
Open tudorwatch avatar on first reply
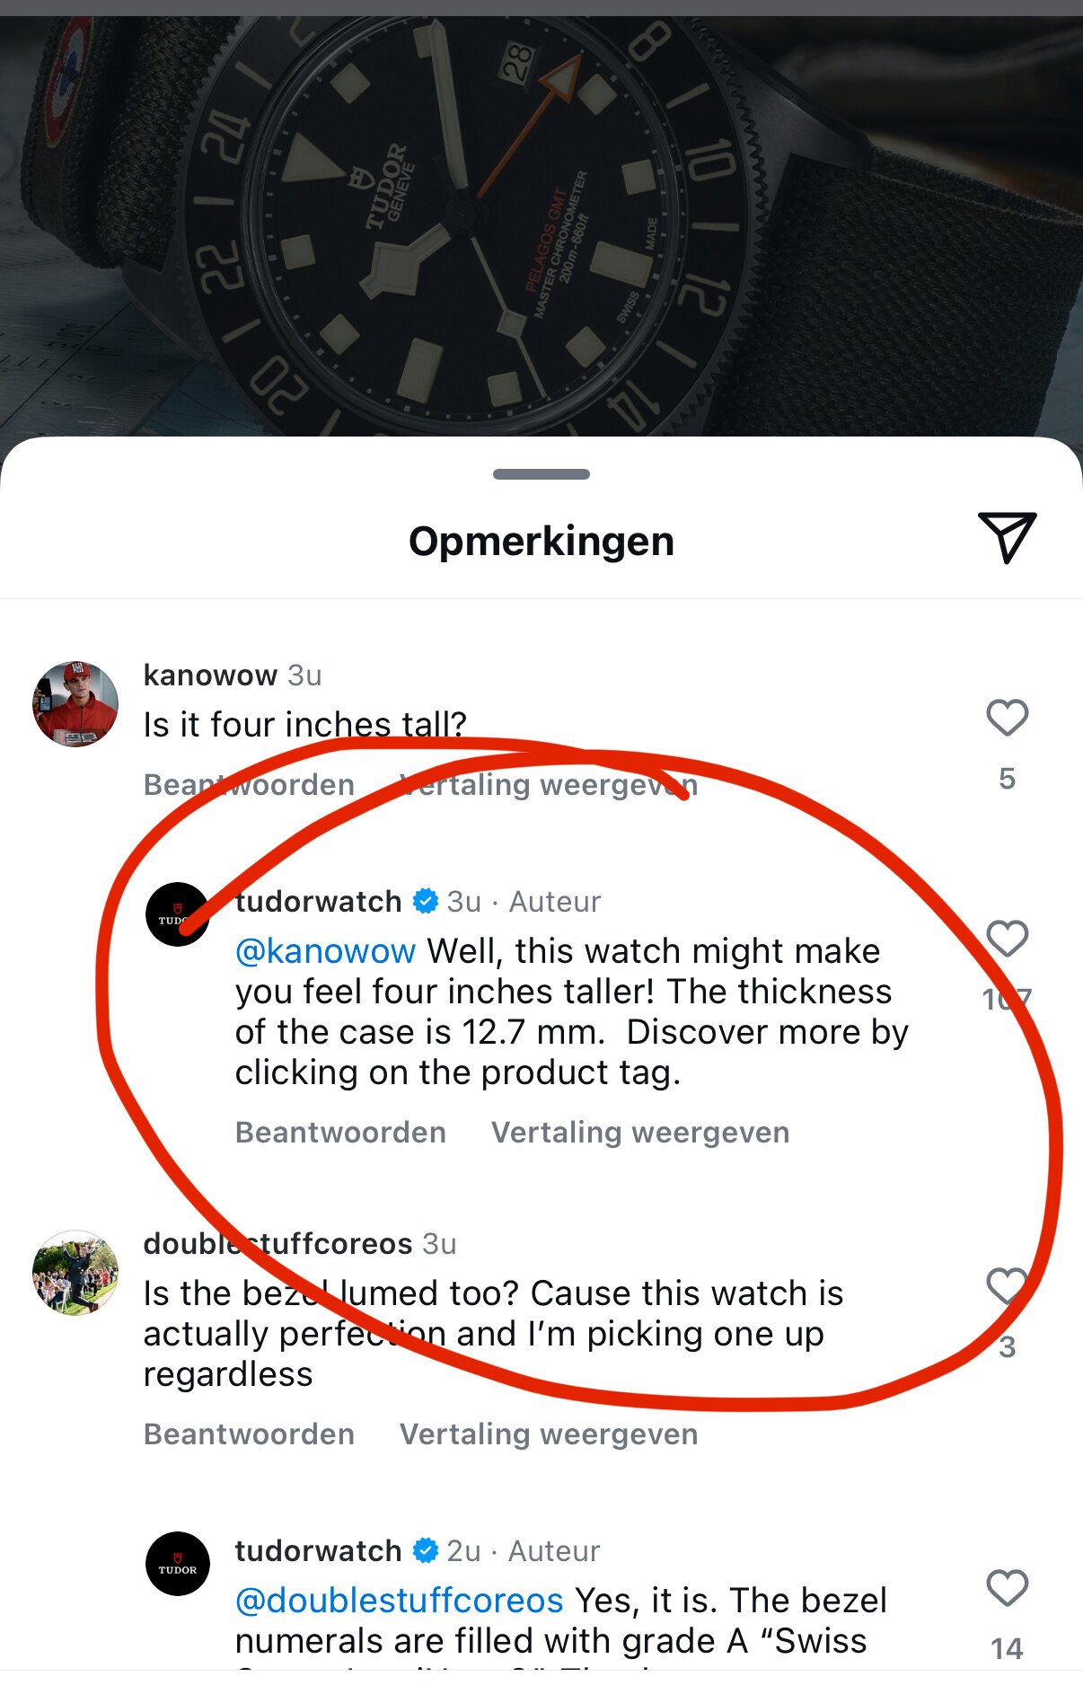click(x=178, y=914)
